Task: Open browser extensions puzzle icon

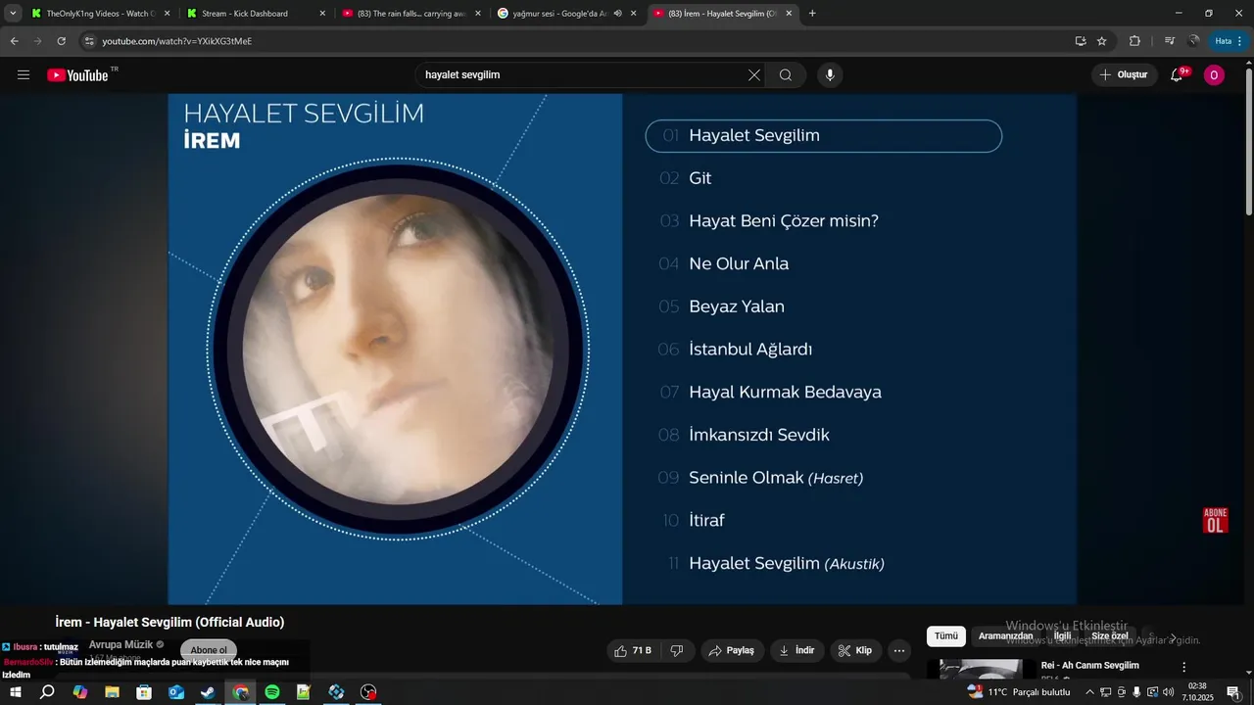Action: 1134,41
